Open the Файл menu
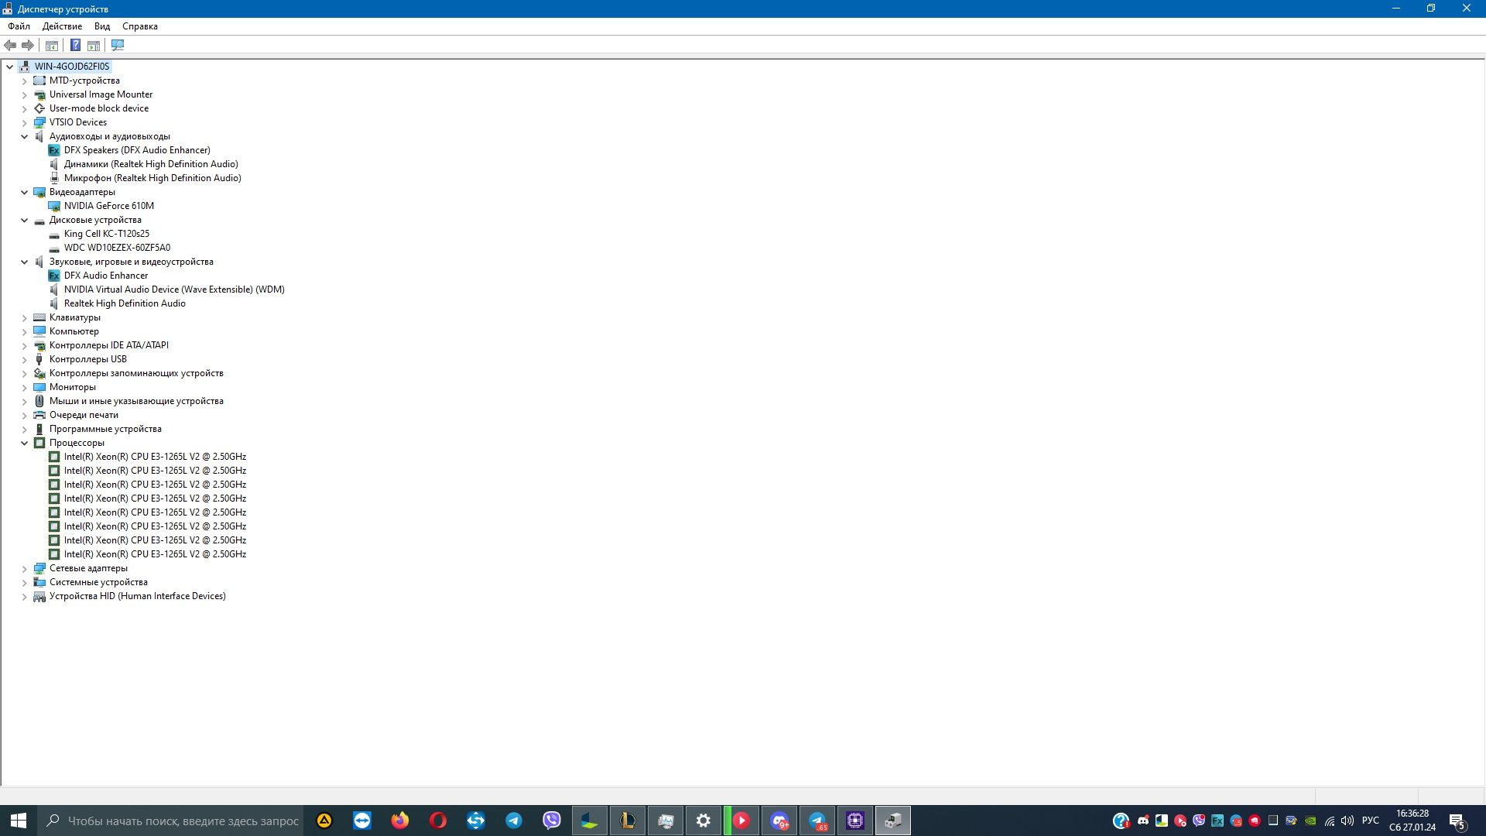The height and width of the screenshot is (836, 1486). pos(19,26)
